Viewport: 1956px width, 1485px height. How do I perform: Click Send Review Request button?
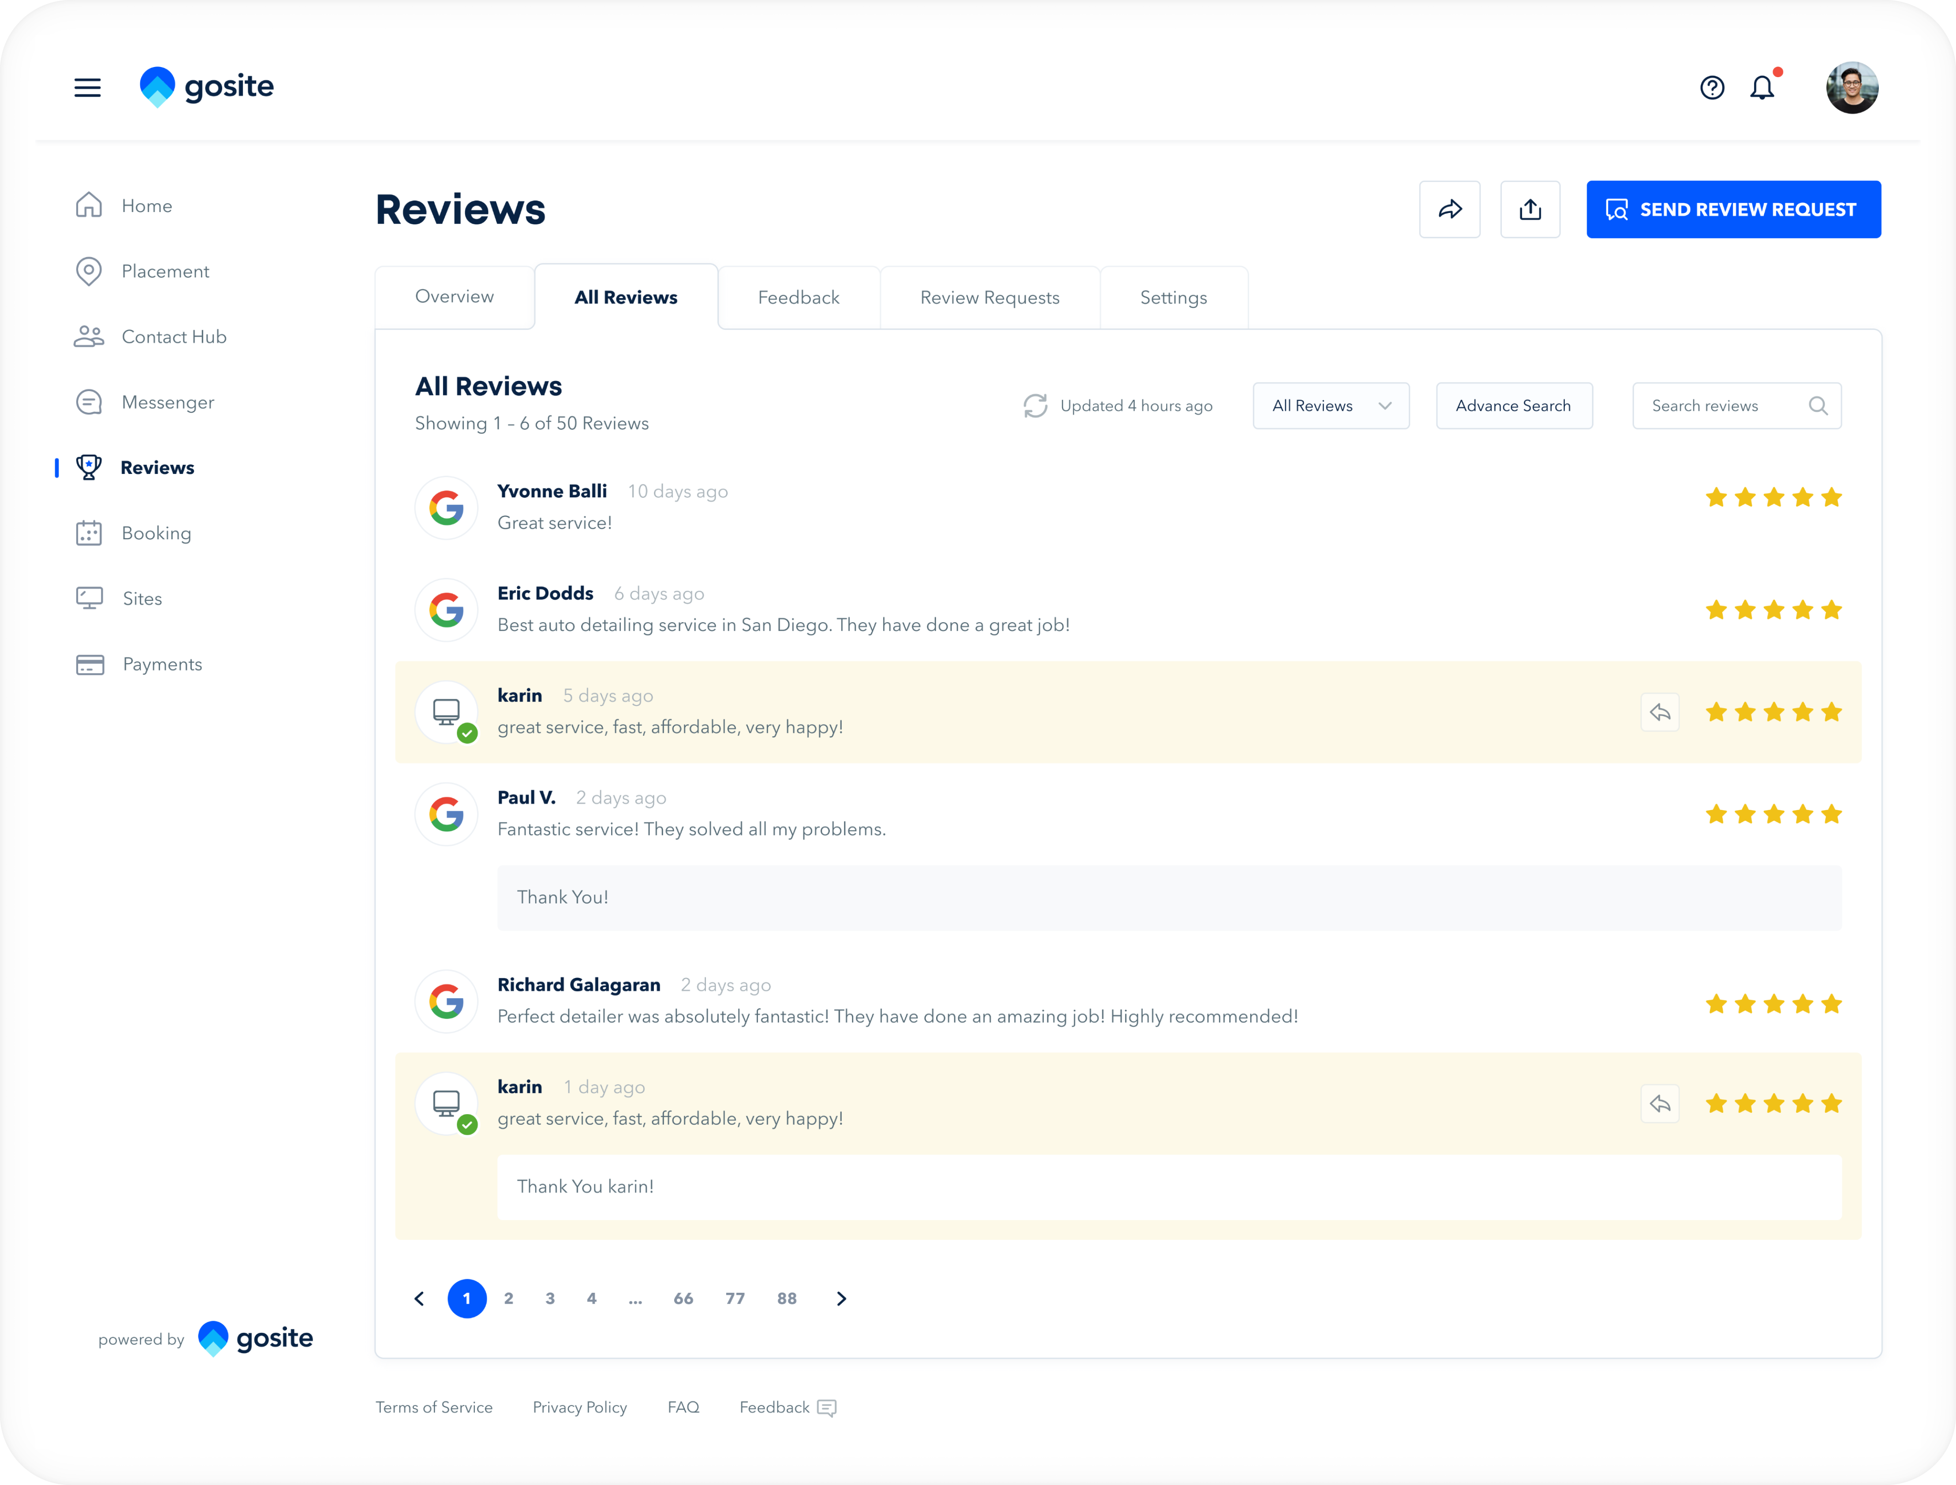[x=1733, y=209]
